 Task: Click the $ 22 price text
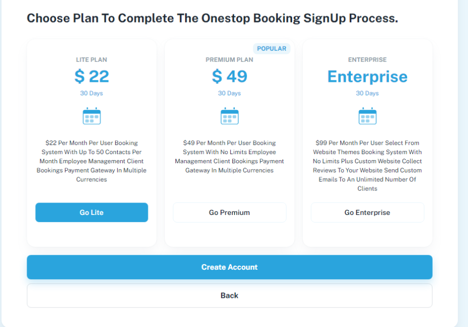point(92,77)
